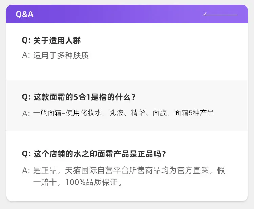Click the text 是正品 in last answer
This screenshot has height=209, width=254.
point(45,171)
